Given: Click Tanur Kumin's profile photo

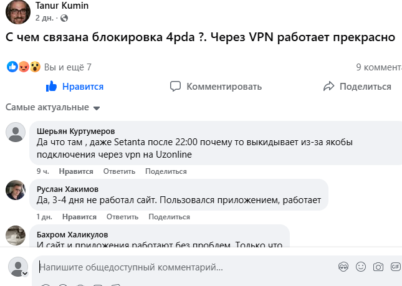Looking at the screenshot, I should pyautogui.click(x=17, y=11).
